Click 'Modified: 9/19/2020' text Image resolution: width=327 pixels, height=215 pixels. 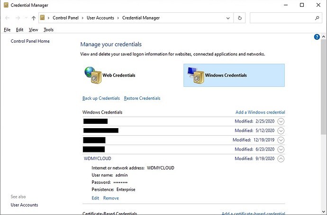tap(254, 159)
